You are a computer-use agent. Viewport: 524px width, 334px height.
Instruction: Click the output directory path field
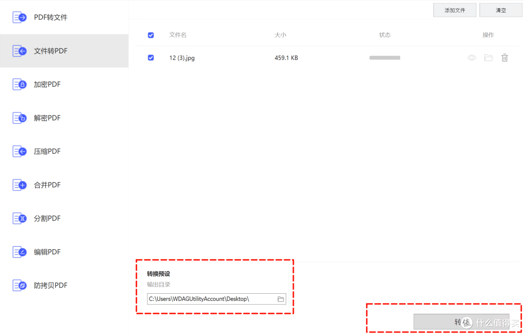click(216, 299)
